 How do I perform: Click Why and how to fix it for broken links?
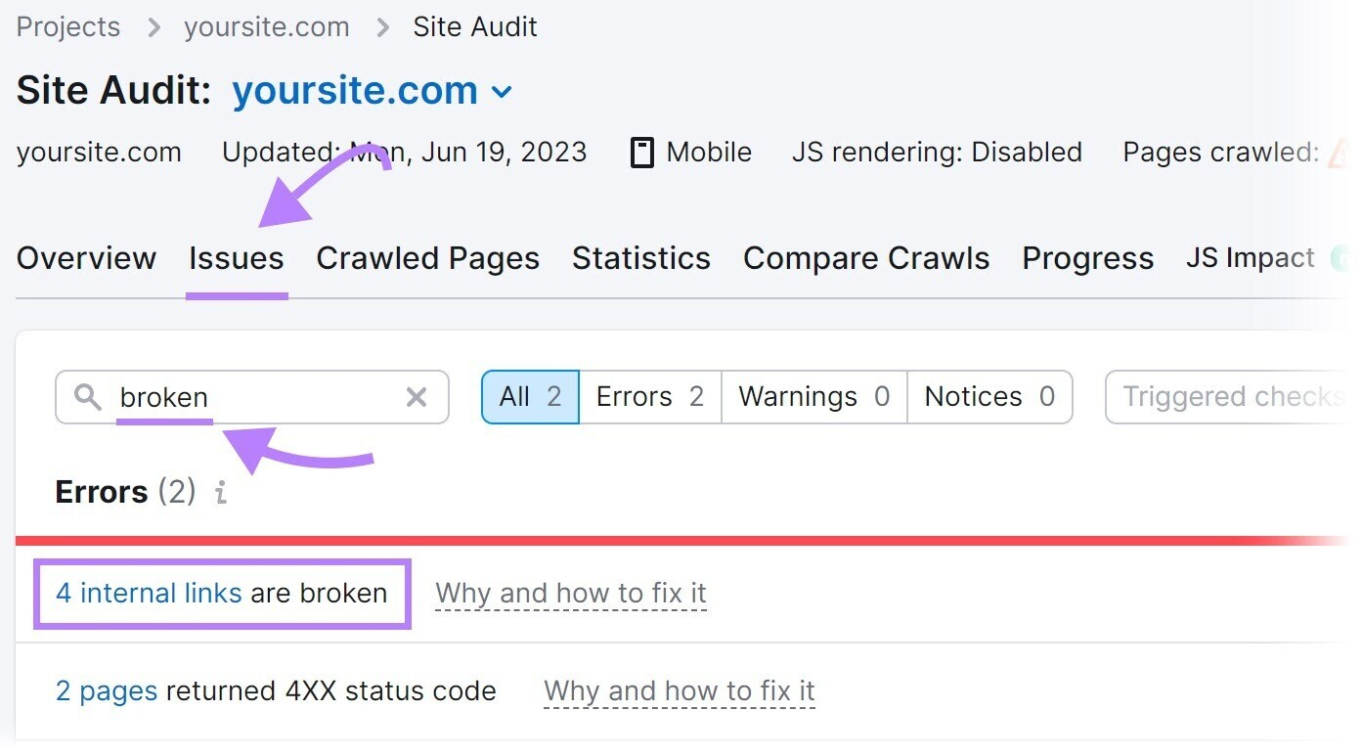click(x=571, y=593)
